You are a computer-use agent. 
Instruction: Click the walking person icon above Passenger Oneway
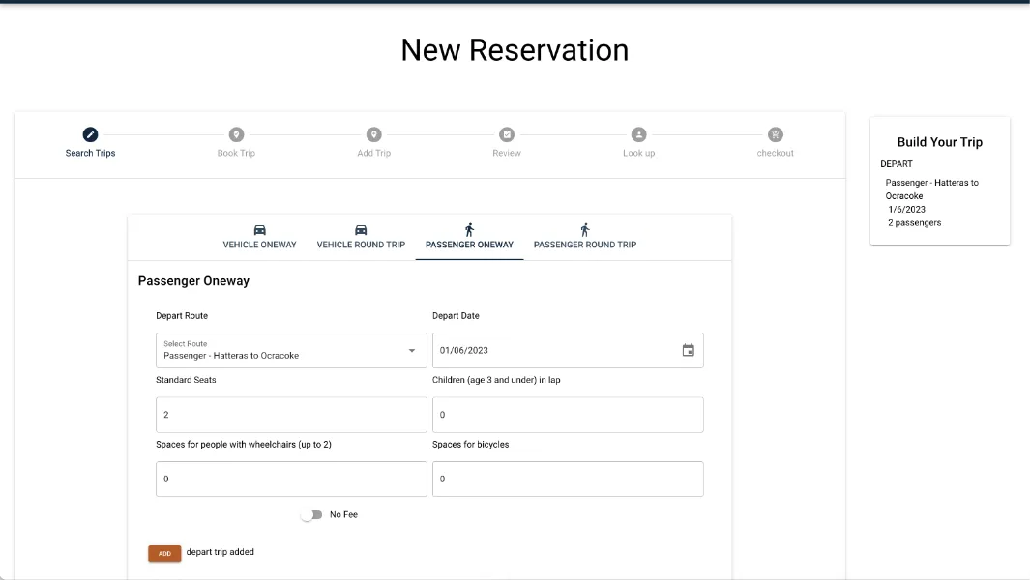click(469, 229)
